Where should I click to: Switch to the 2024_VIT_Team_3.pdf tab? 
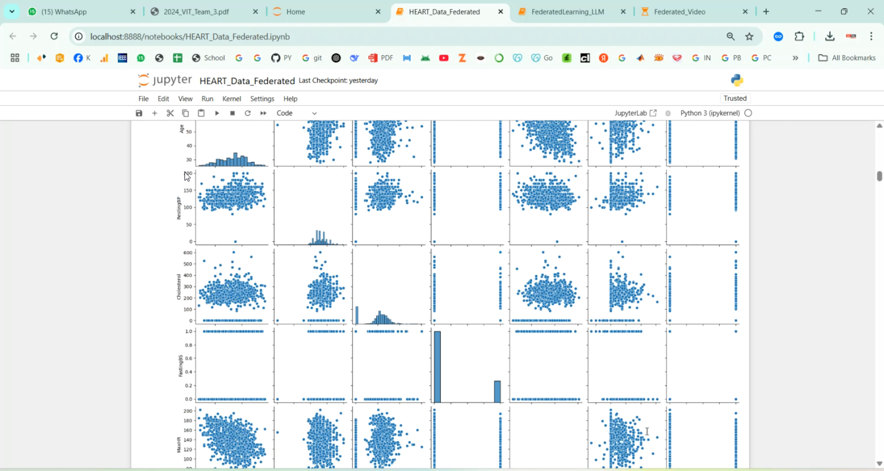(x=203, y=12)
